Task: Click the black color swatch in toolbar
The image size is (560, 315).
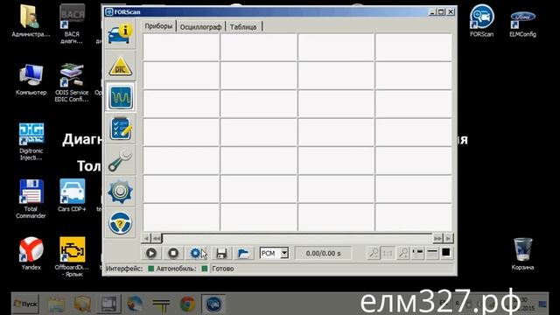Action: (x=445, y=253)
